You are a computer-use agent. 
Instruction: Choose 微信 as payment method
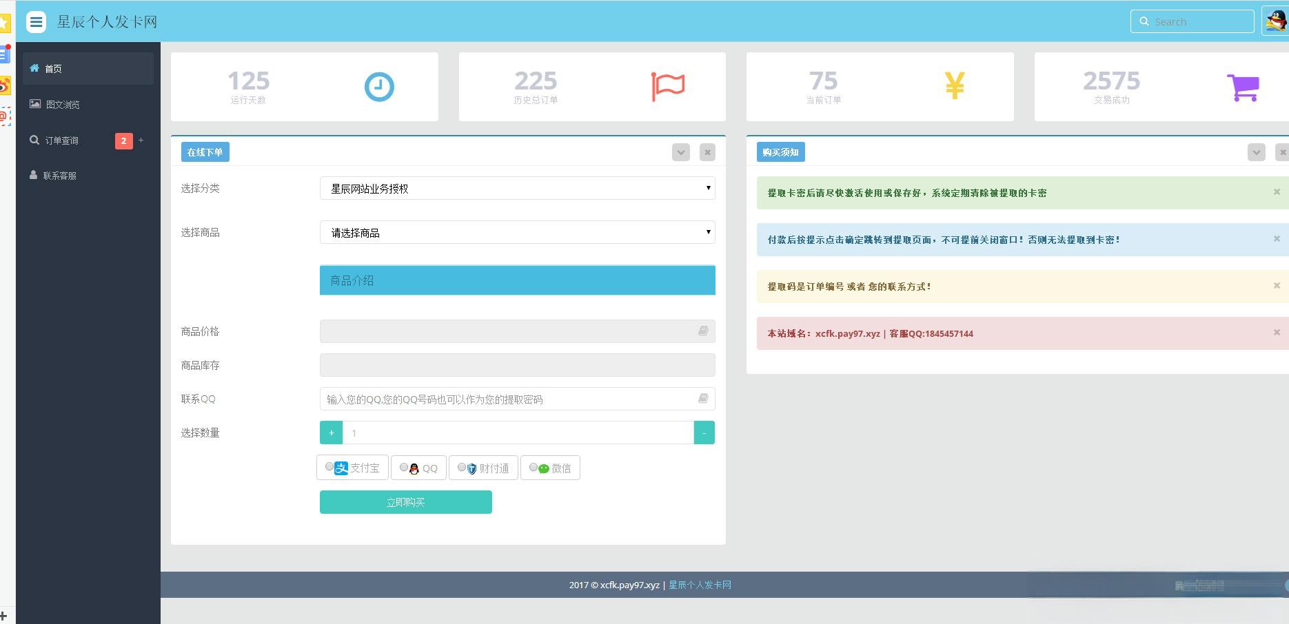(534, 467)
